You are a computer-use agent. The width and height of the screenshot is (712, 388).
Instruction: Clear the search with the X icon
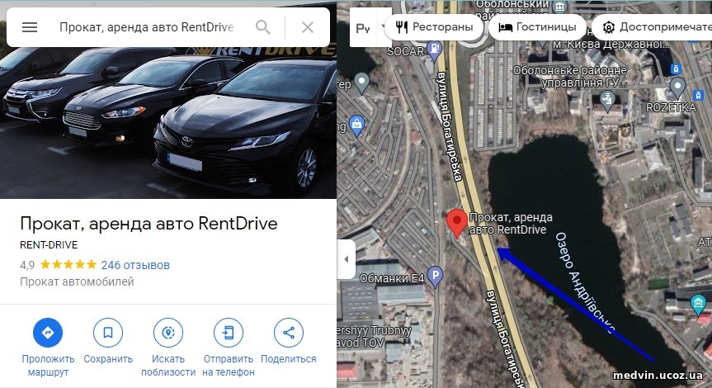[308, 27]
